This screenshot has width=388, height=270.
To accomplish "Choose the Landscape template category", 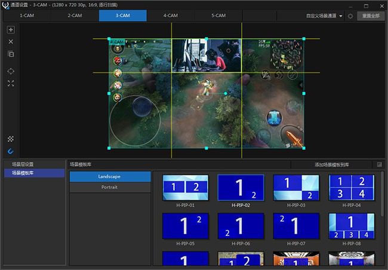I will 110,177.
